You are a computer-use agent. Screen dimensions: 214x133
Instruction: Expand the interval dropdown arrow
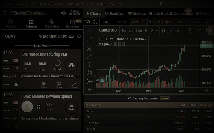[157, 31]
